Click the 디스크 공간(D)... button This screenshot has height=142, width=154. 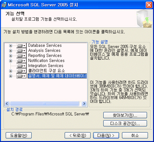125,123
